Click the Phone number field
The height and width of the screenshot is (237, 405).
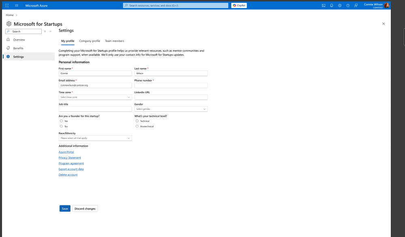pyautogui.click(x=171, y=85)
